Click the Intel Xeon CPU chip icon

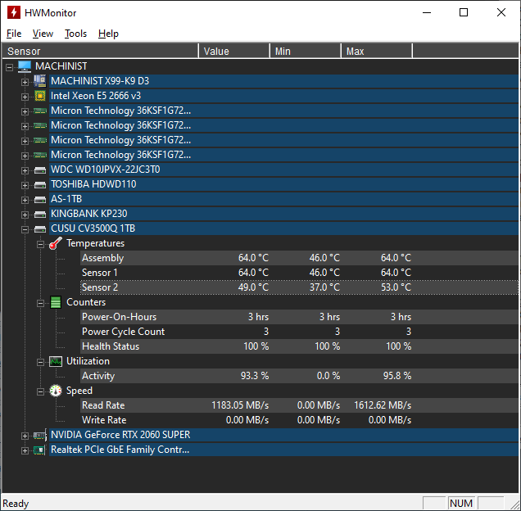(x=40, y=96)
